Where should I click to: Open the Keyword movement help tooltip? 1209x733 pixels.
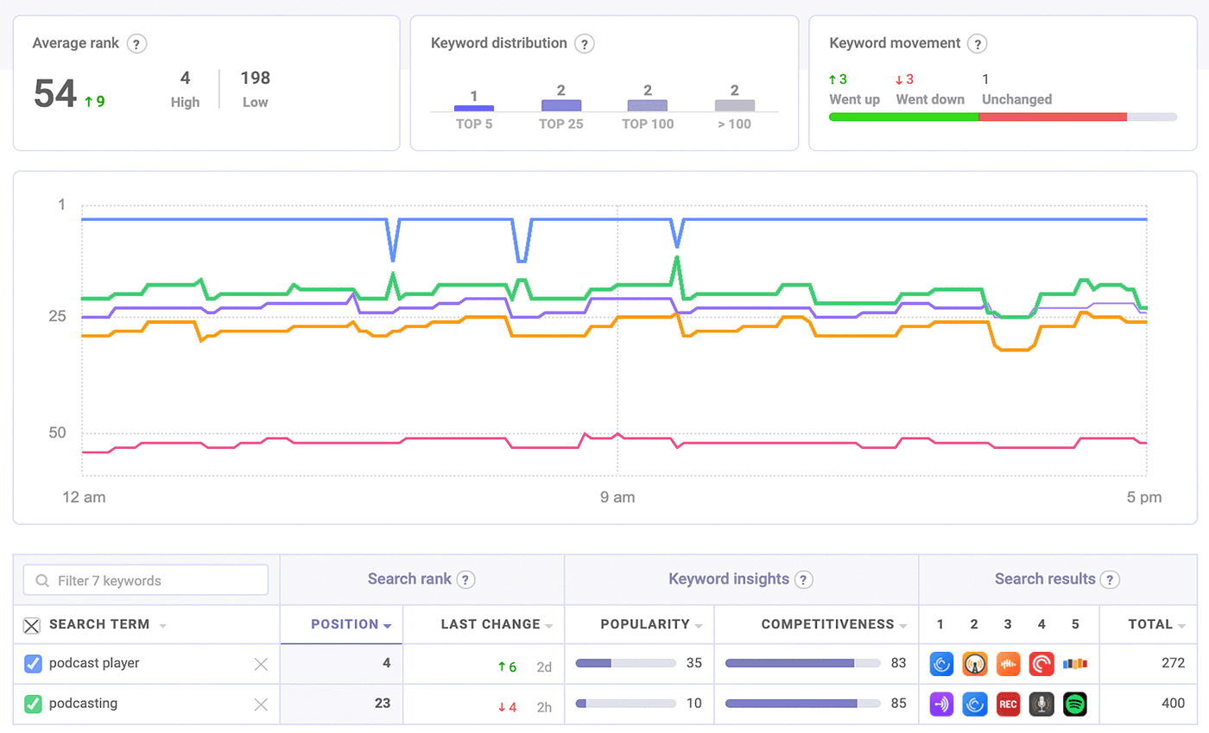(978, 43)
